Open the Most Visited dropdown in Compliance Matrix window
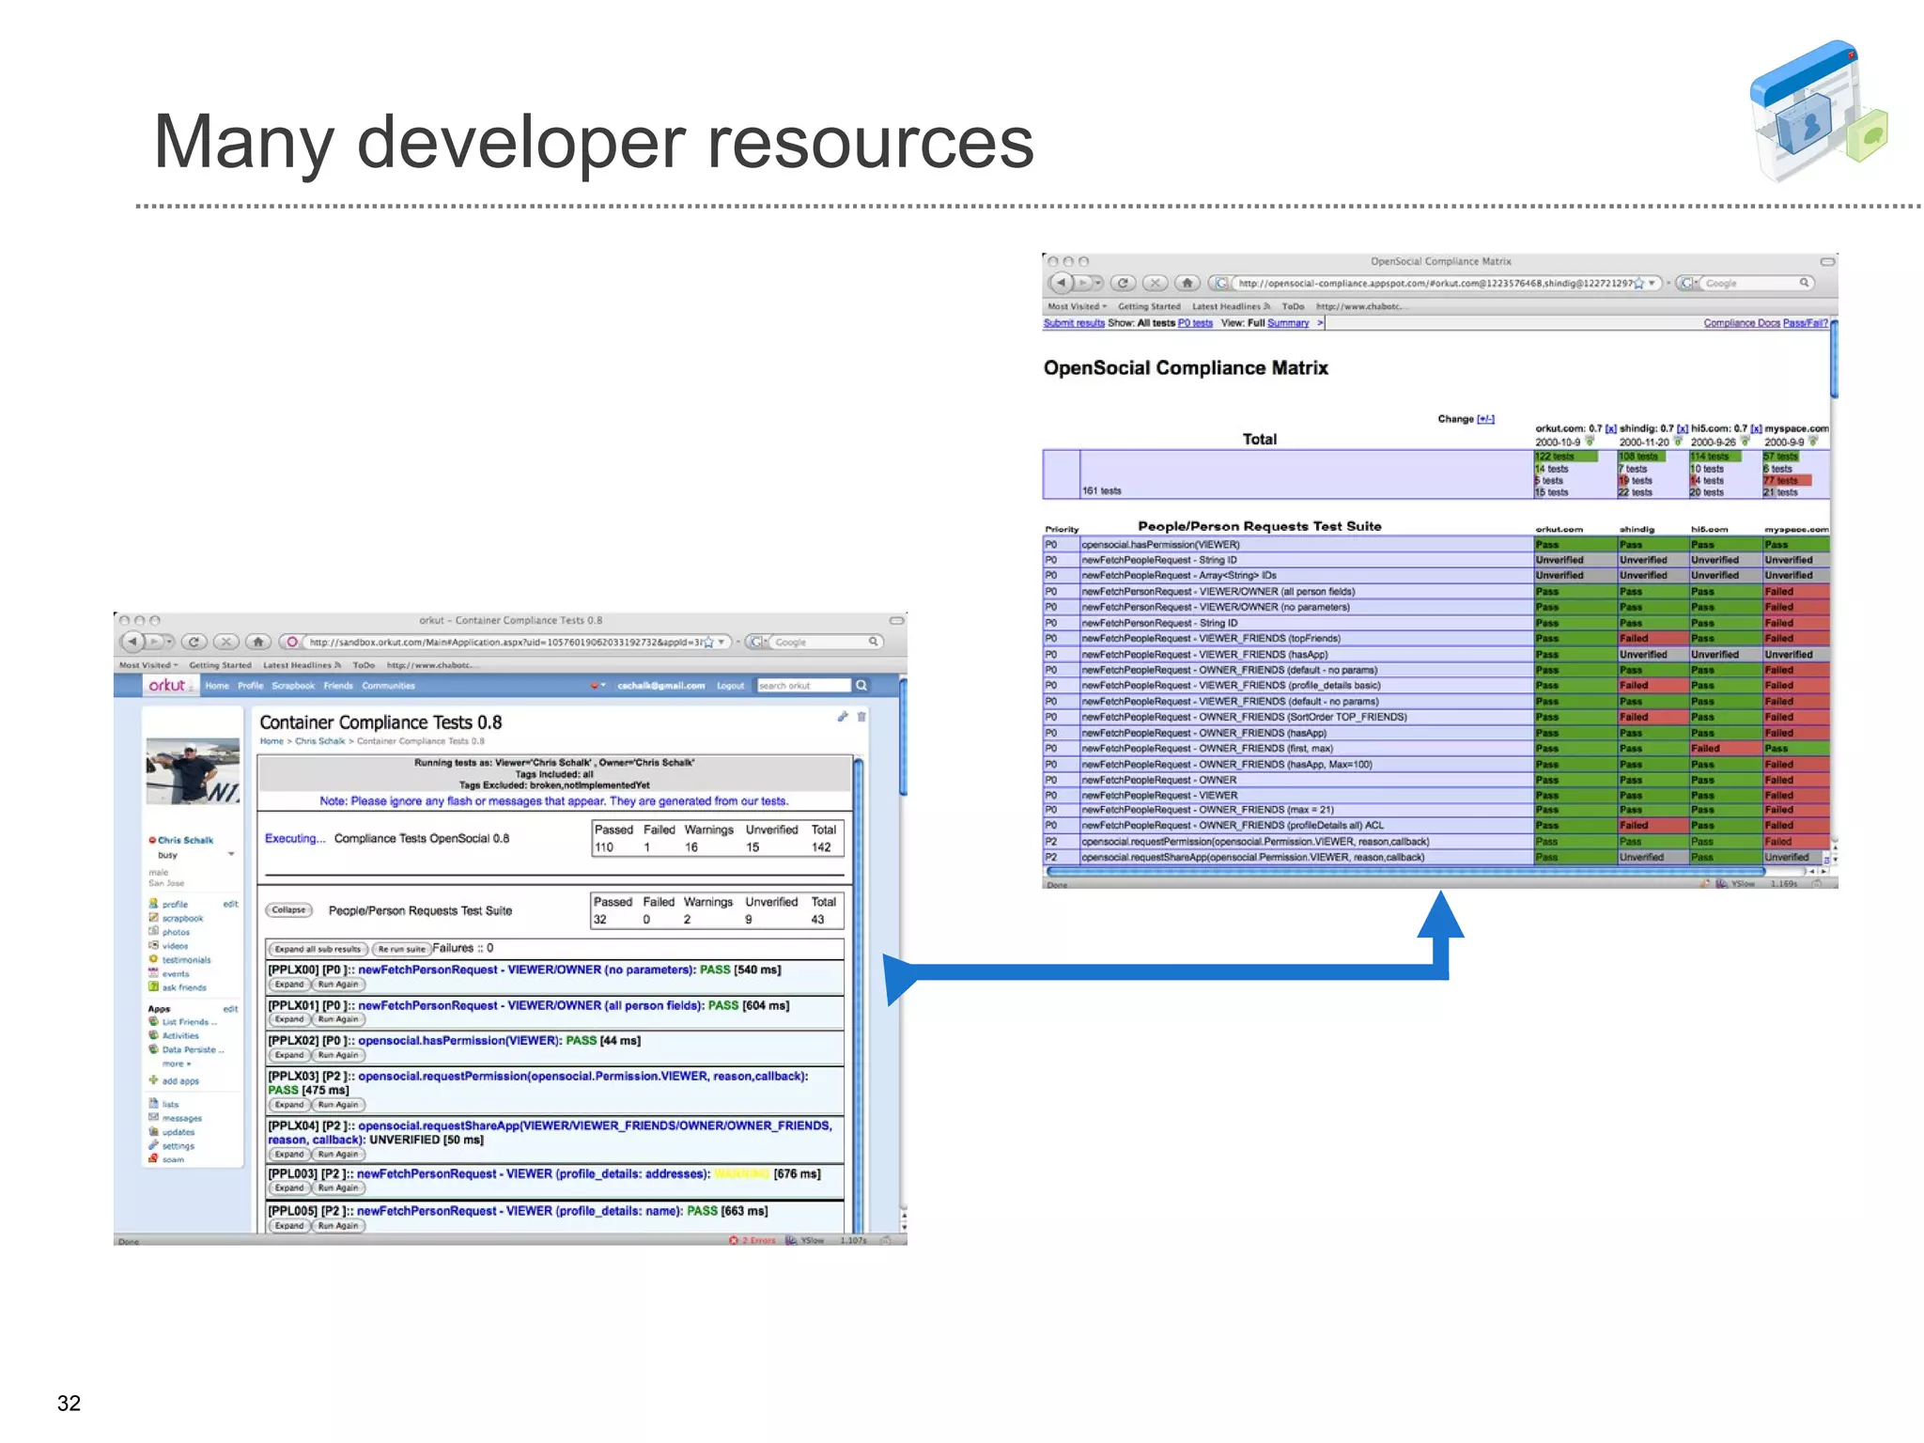 tap(1078, 306)
